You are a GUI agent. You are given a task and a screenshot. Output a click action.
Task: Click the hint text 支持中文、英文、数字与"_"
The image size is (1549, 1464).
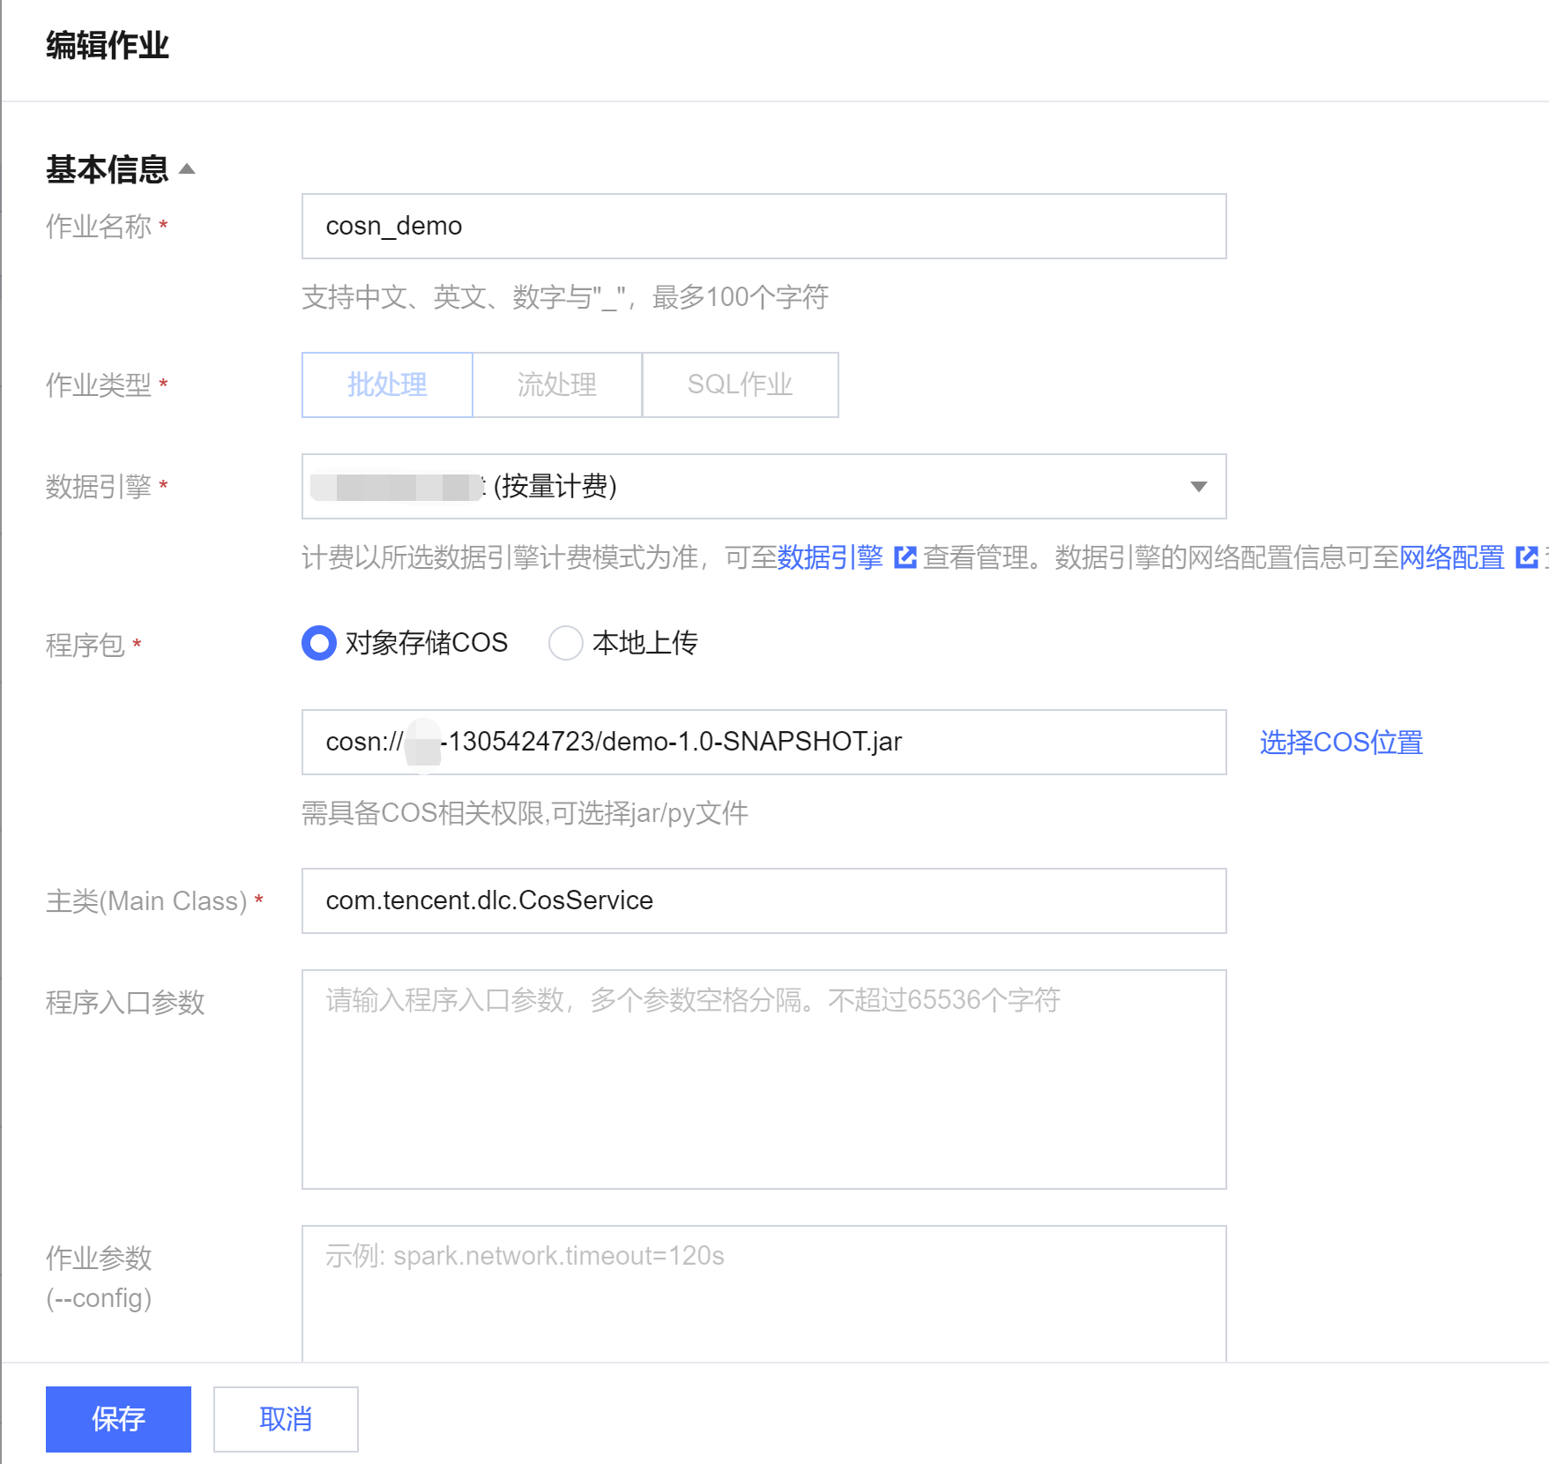pyautogui.click(x=565, y=297)
